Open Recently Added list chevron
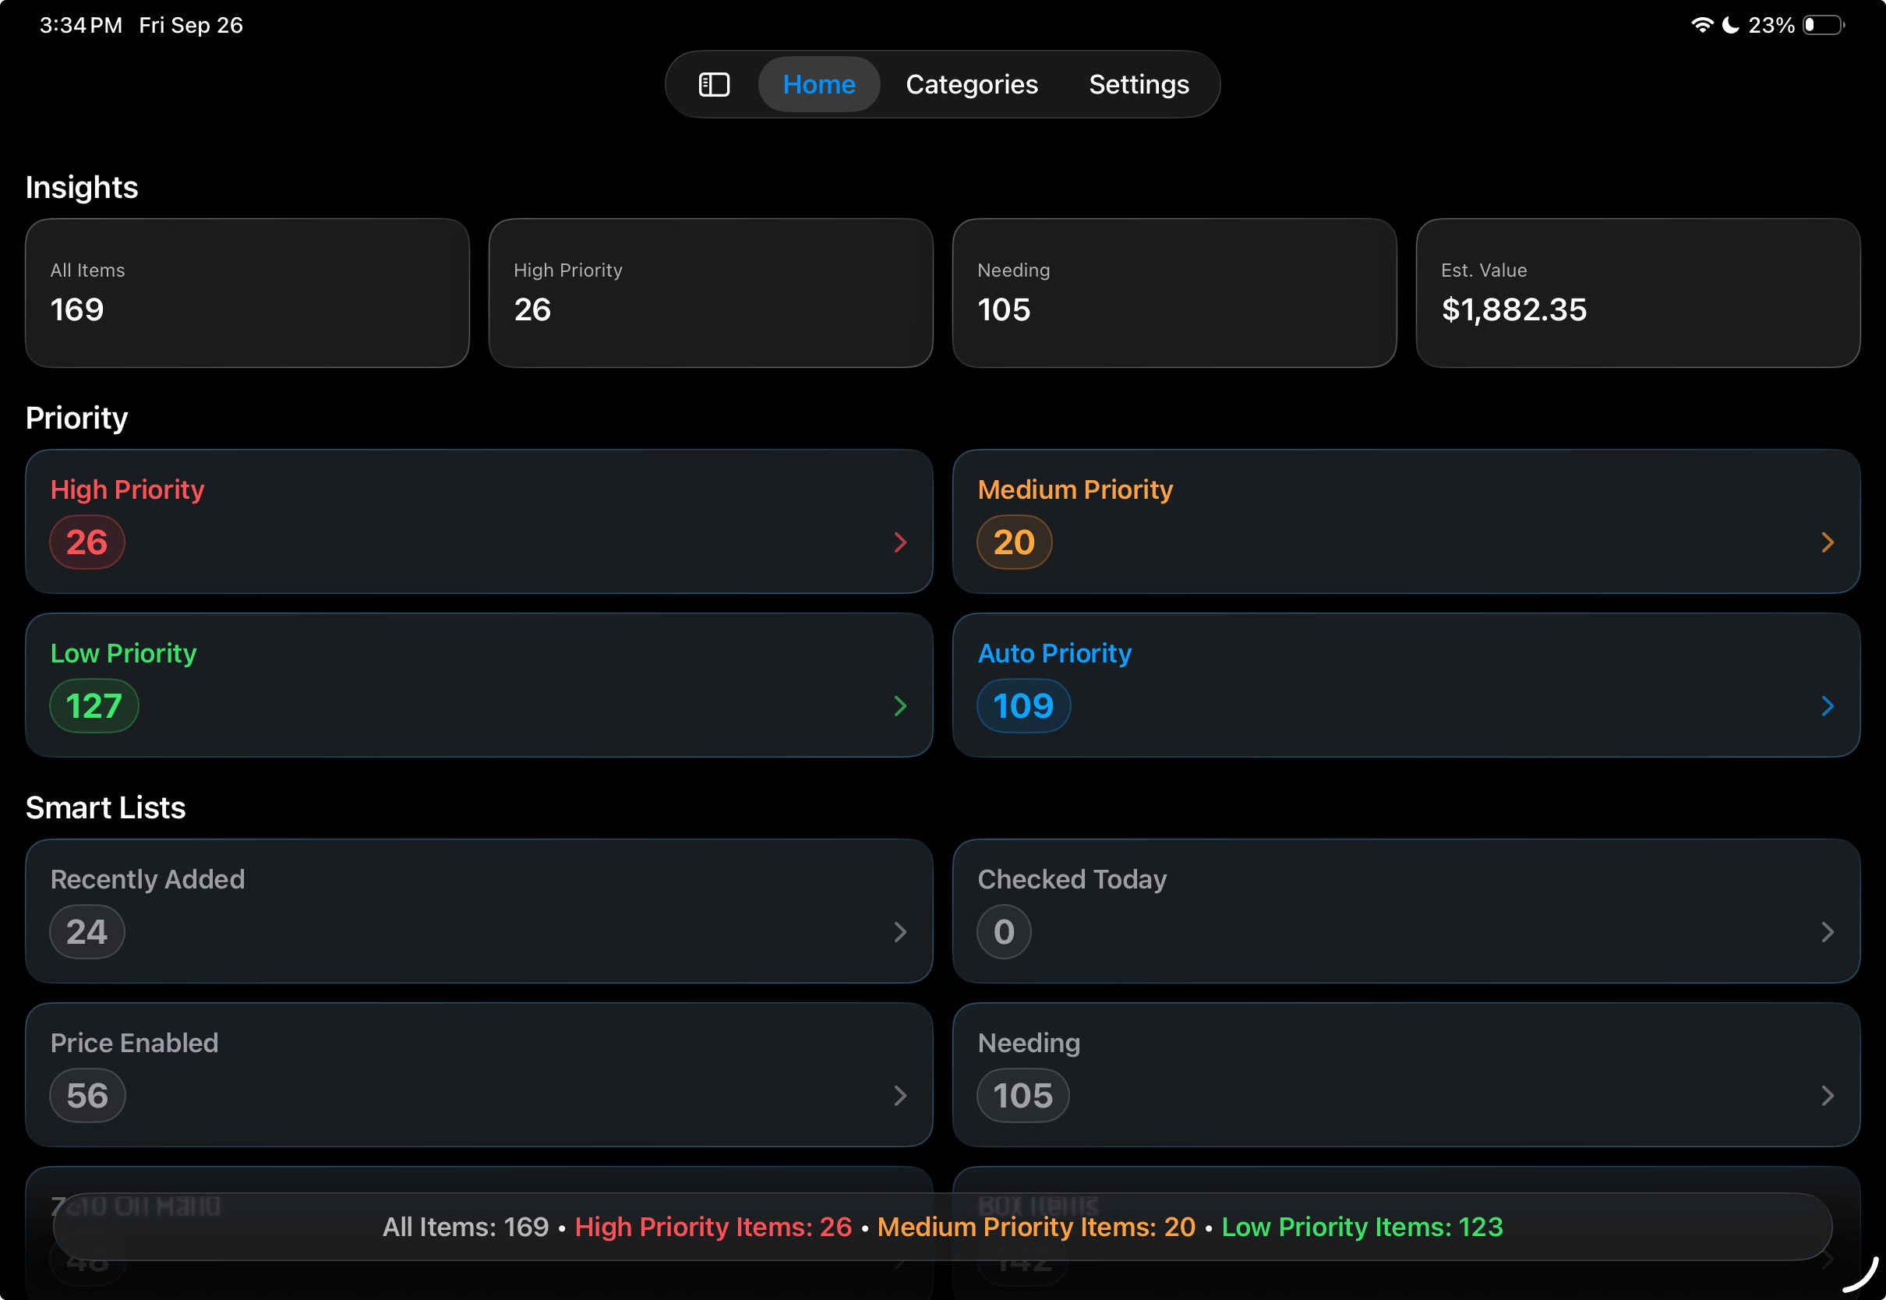 [x=900, y=932]
